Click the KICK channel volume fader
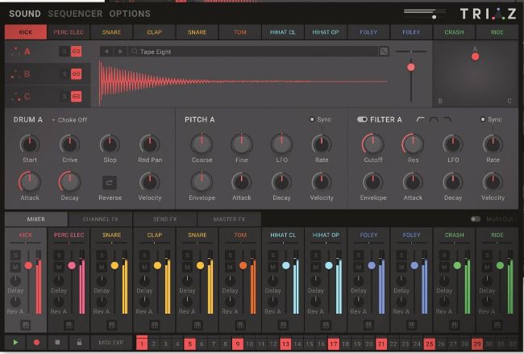Viewport: 524px width, 354px height. click(29, 265)
